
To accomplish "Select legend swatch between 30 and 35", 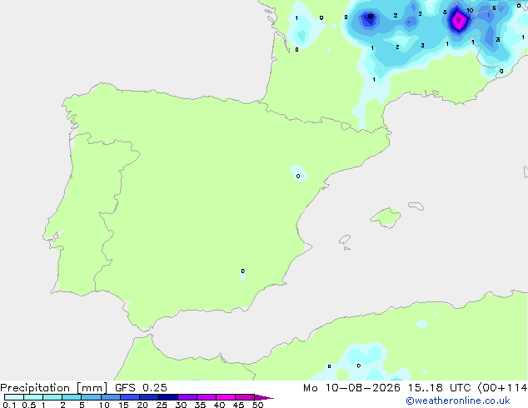I will point(187,397).
